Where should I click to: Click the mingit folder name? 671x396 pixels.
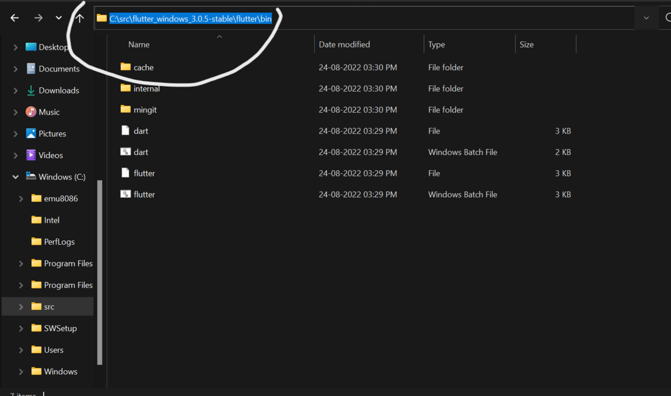pyautogui.click(x=145, y=110)
